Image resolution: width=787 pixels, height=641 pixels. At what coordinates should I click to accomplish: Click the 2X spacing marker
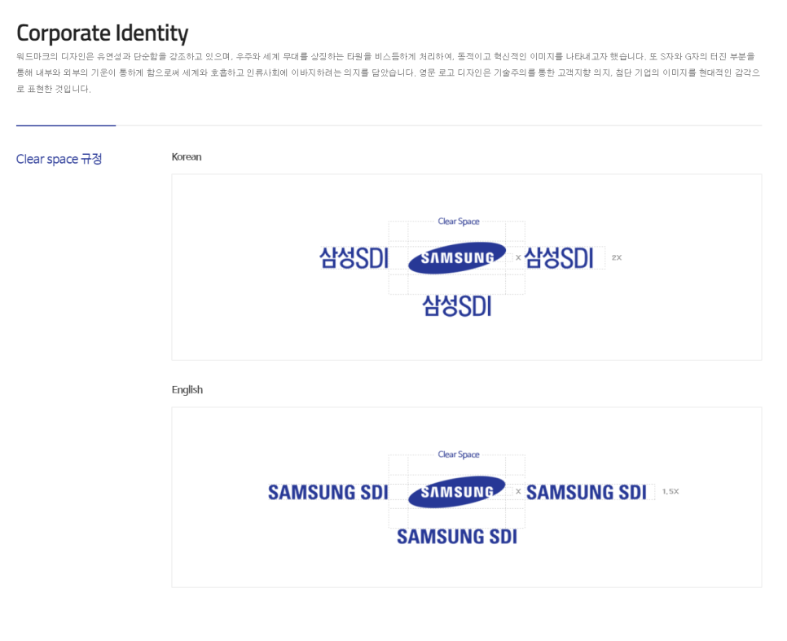617,257
